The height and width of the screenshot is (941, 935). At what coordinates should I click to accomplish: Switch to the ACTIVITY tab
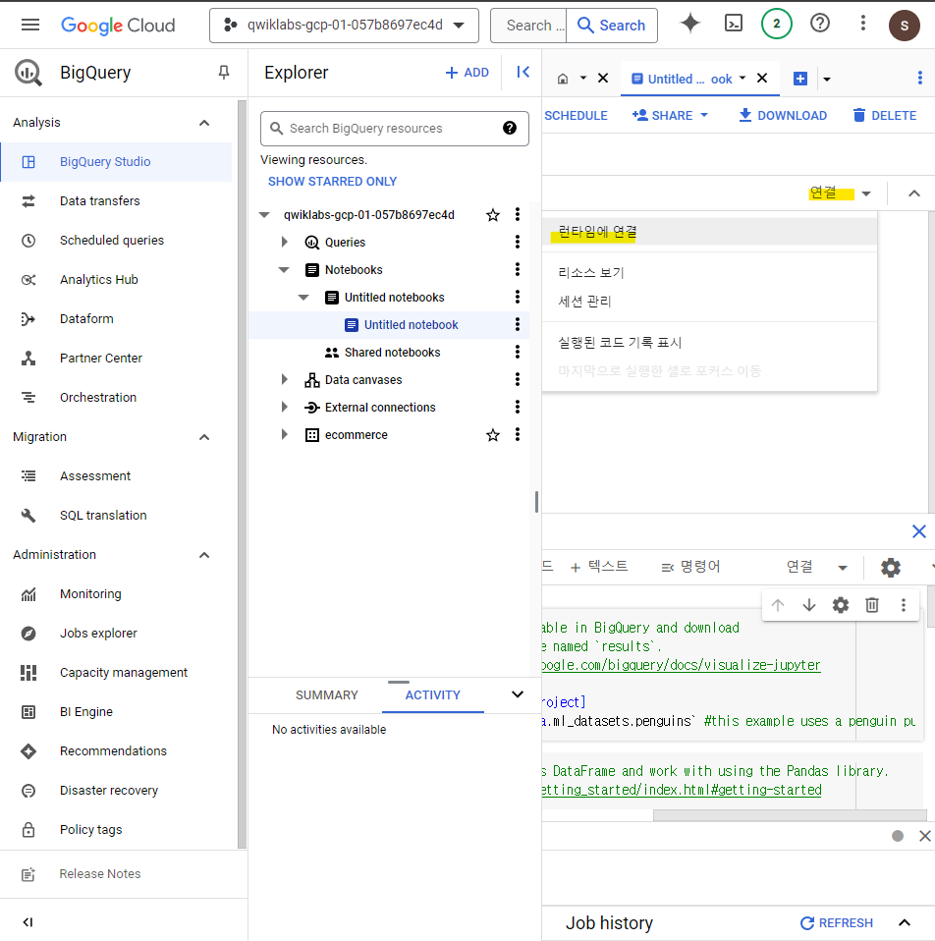pyautogui.click(x=433, y=695)
